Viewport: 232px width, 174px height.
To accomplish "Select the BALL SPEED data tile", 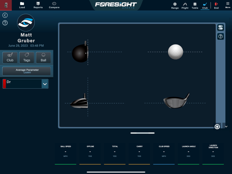I will [x=66, y=154].
